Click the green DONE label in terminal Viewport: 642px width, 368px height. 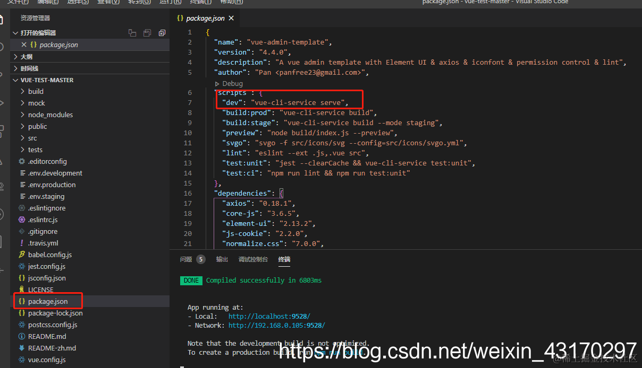click(x=191, y=281)
